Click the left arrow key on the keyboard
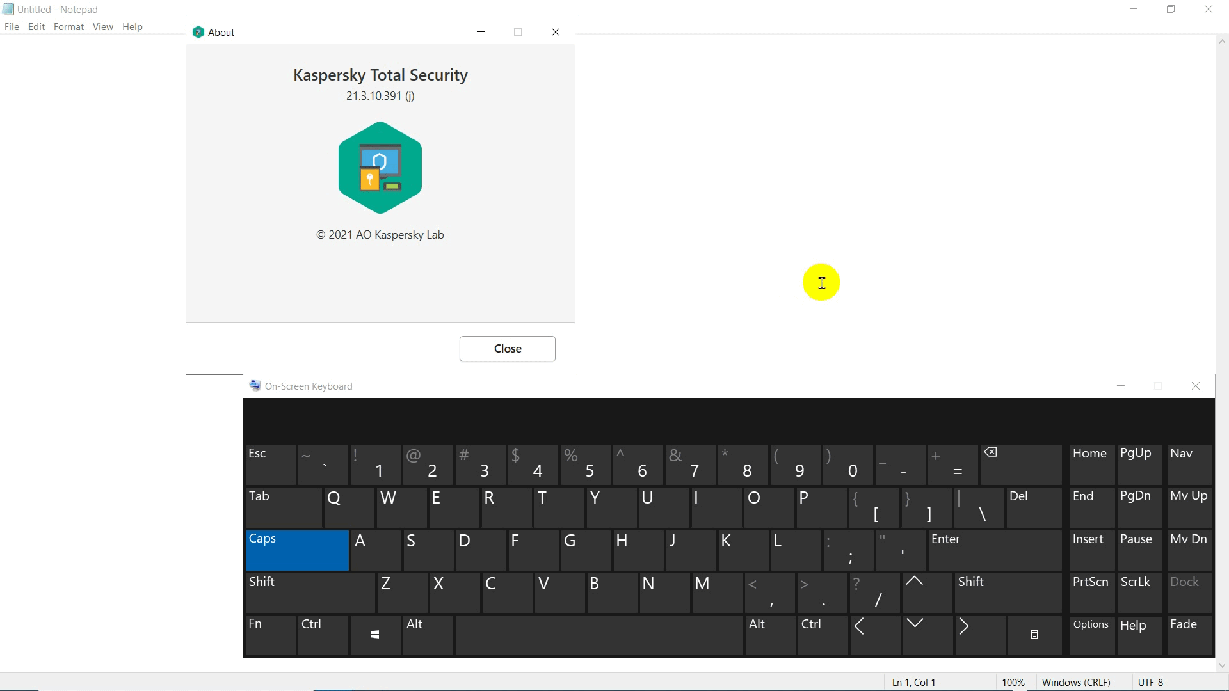The width and height of the screenshot is (1229, 691). point(874,635)
